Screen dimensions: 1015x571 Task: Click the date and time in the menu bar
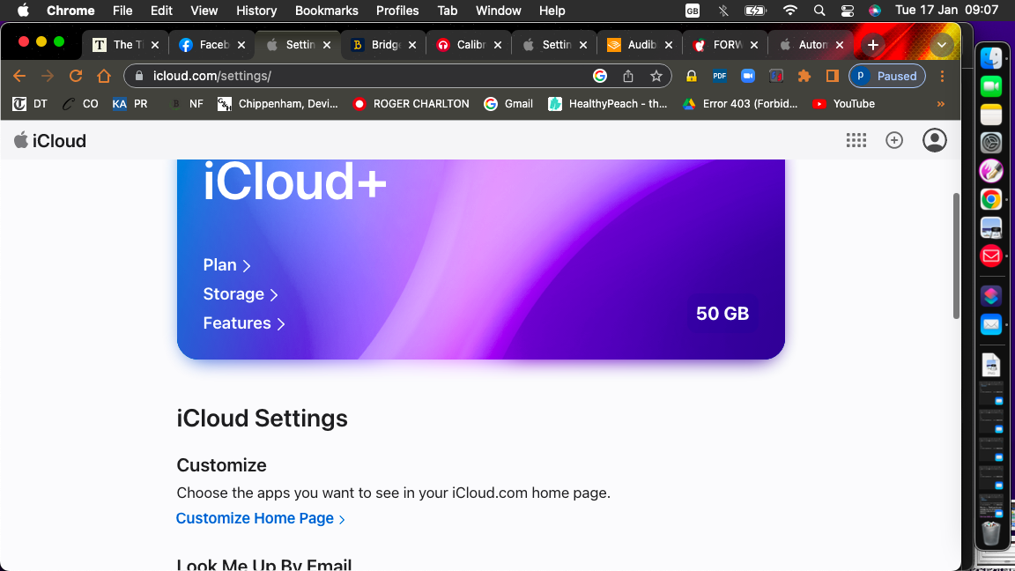(x=946, y=11)
